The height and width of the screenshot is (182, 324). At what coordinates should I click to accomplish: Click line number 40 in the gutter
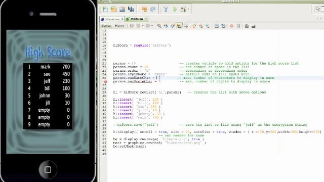[x=104, y=132]
